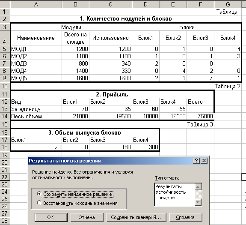This screenshot has height=225, width=246.
Task: Click МОД5 Блок3 value 7
Action: [200, 78]
